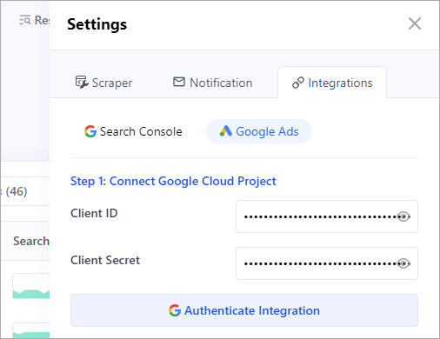Reveal the Client ID value
Viewport: 440px width, 339px height.
(403, 216)
